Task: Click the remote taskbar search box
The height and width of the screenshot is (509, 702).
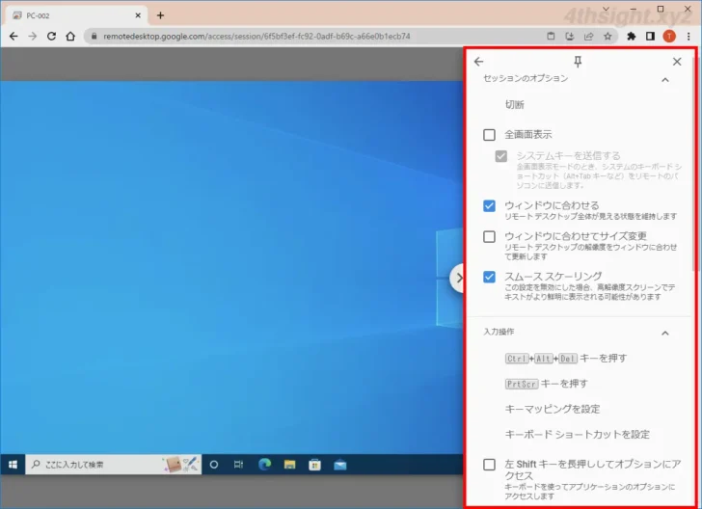Action: coord(113,465)
